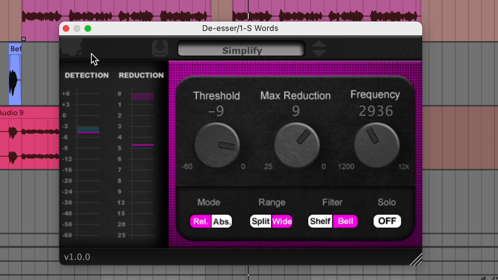498x280 pixels.
Task: Choose the Shelf filter type
Action: 320,221
